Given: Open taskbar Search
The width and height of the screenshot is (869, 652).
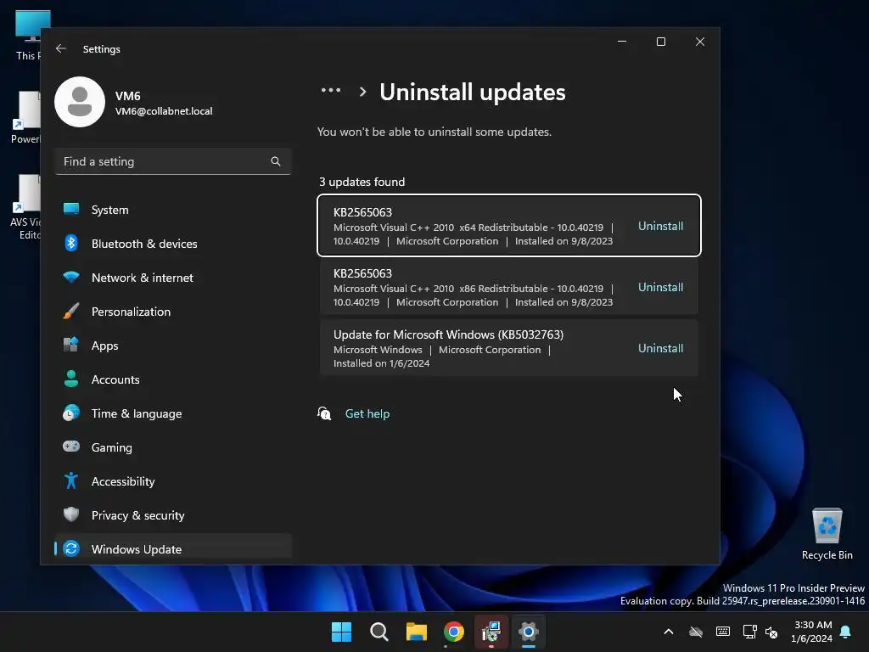Looking at the screenshot, I should pyautogui.click(x=379, y=632).
